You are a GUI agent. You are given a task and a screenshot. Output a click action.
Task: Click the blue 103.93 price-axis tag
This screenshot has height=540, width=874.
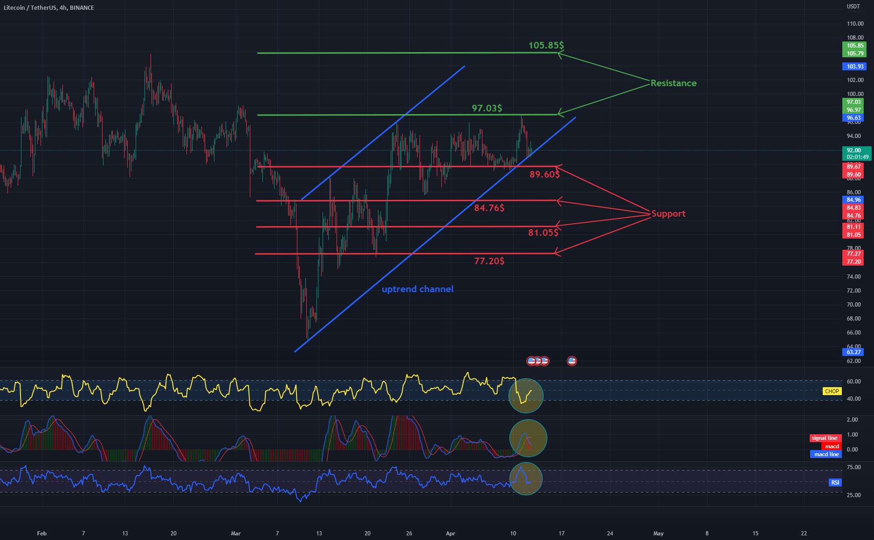coord(854,67)
